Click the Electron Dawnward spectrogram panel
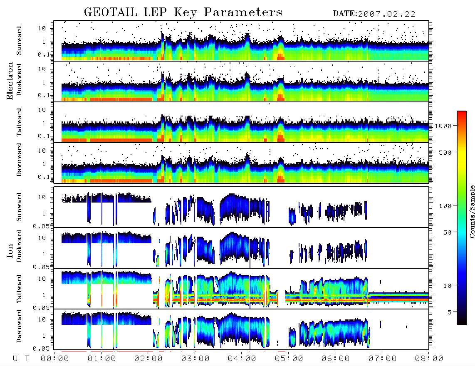This screenshot has height=366, width=475. [x=241, y=163]
